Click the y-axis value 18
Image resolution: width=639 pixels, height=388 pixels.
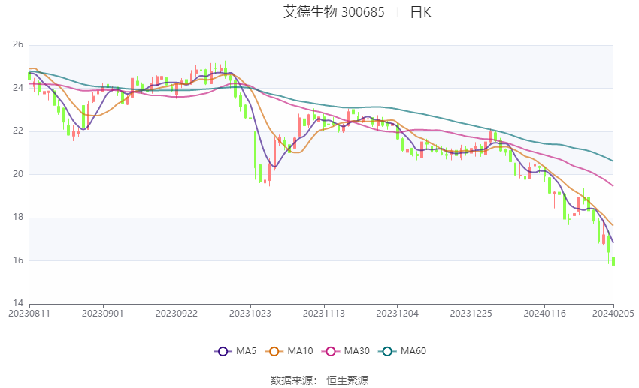pyautogui.click(x=18, y=217)
